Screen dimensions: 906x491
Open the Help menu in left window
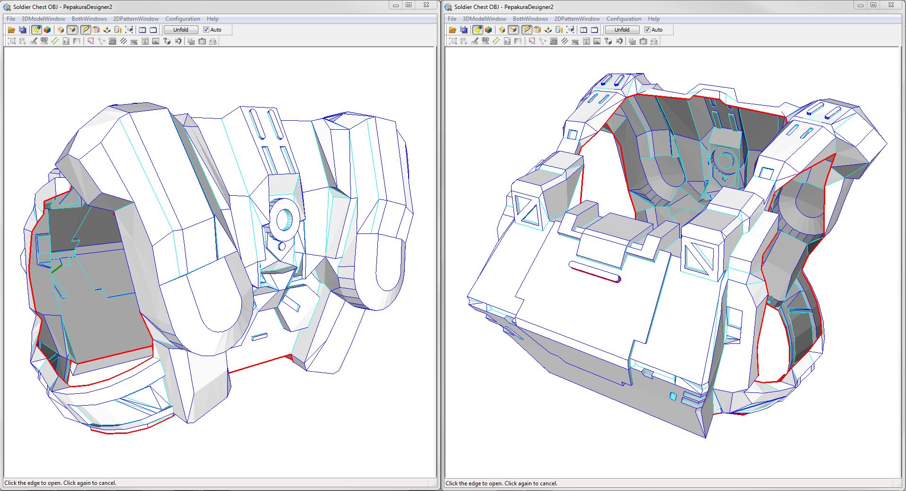click(x=213, y=19)
